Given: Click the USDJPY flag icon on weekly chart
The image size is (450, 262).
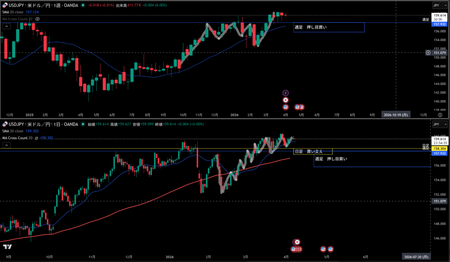Looking at the screenshot, I should [x=4, y=5].
